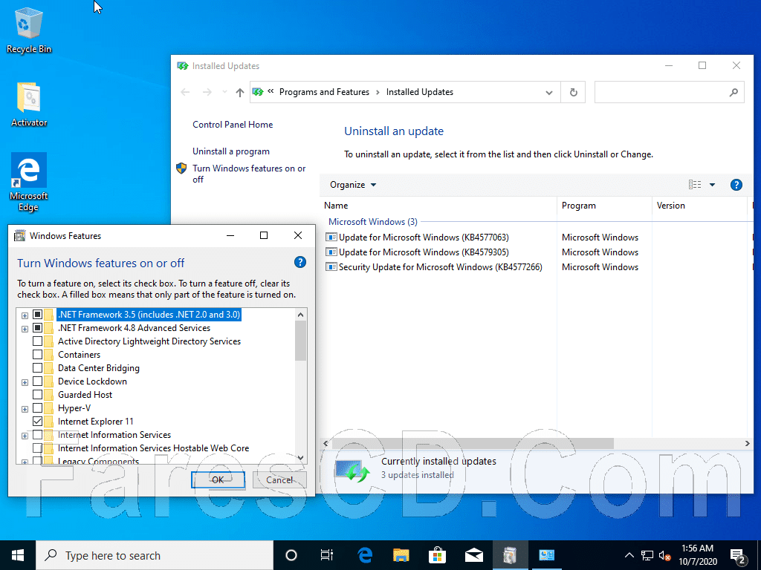
Task: Enable the Guarded Host checkbox
Action: coord(37,395)
